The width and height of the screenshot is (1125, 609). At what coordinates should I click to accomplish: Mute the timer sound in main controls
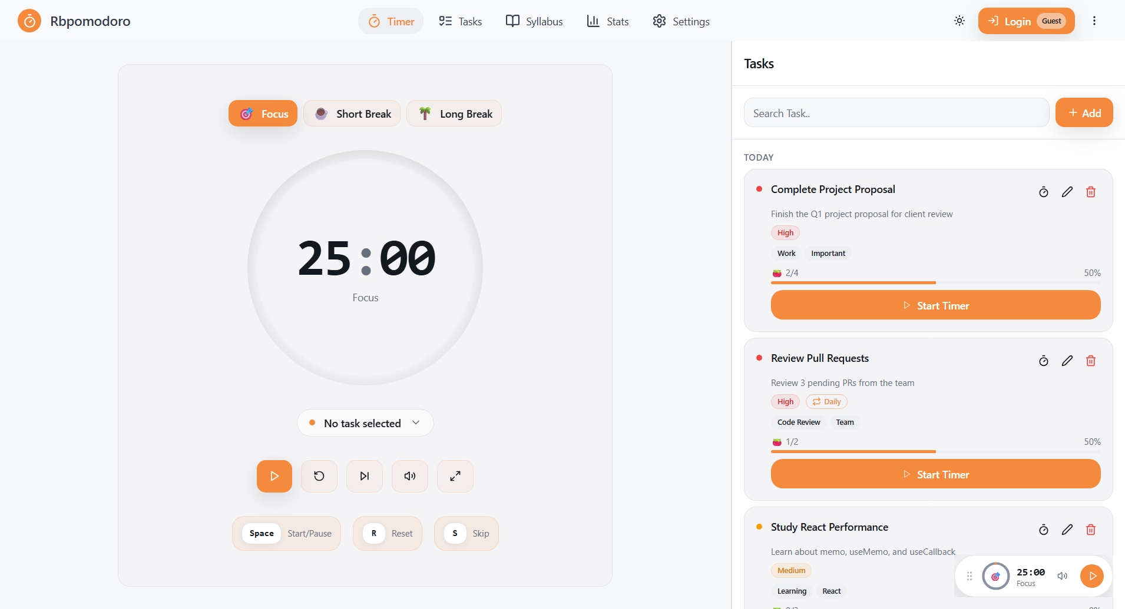409,476
